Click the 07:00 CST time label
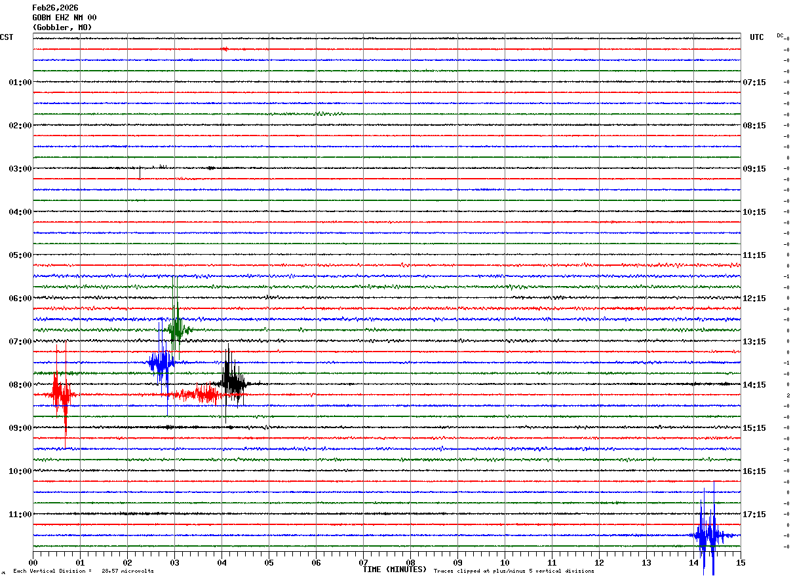The width and height of the screenshot is (793, 580). [20, 342]
